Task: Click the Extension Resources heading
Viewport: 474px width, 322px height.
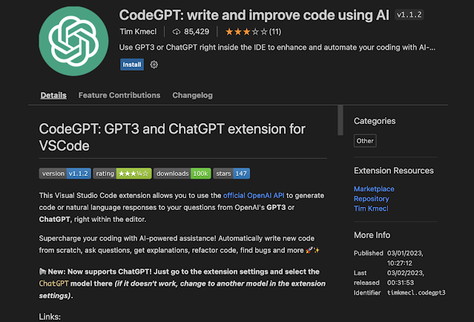Action: (394, 171)
